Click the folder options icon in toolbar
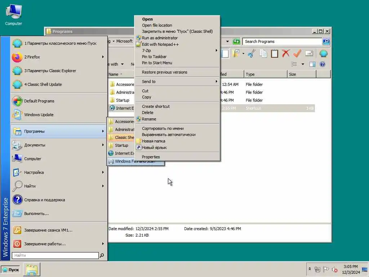369x277 pixels. (x=236, y=54)
